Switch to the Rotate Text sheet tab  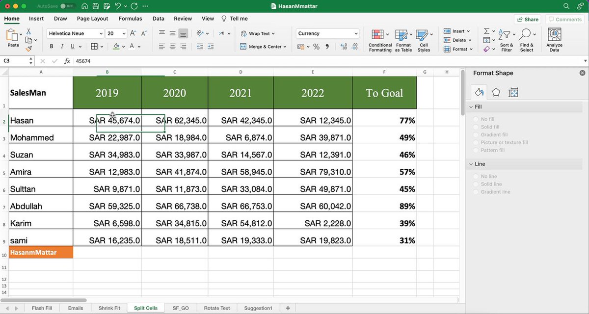(216, 308)
